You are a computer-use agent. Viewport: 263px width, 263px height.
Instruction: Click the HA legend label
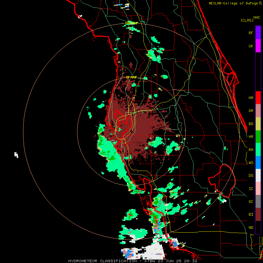[x=251, y=98]
